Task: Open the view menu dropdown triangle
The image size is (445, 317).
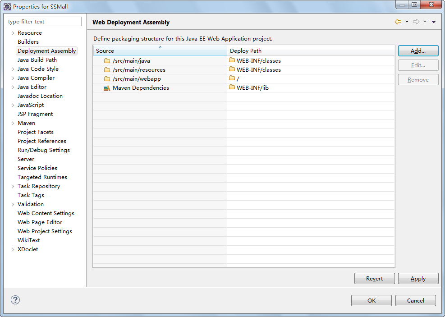Action: (x=434, y=22)
